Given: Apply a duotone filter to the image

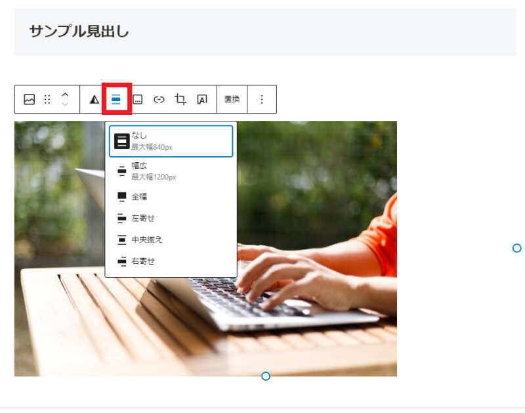Looking at the screenshot, I should 93,99.
